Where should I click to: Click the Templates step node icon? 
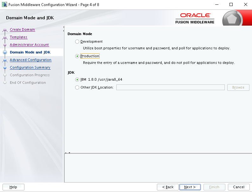pos(5,38)
